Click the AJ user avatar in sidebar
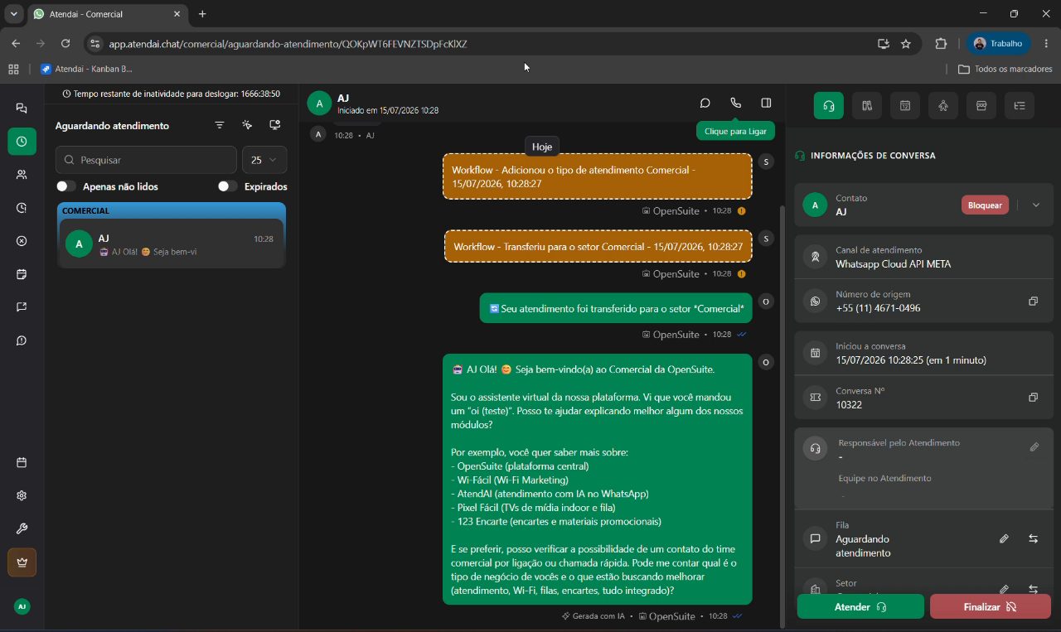The height and width of the screenshot is (632, 1061). coord(22,606)
